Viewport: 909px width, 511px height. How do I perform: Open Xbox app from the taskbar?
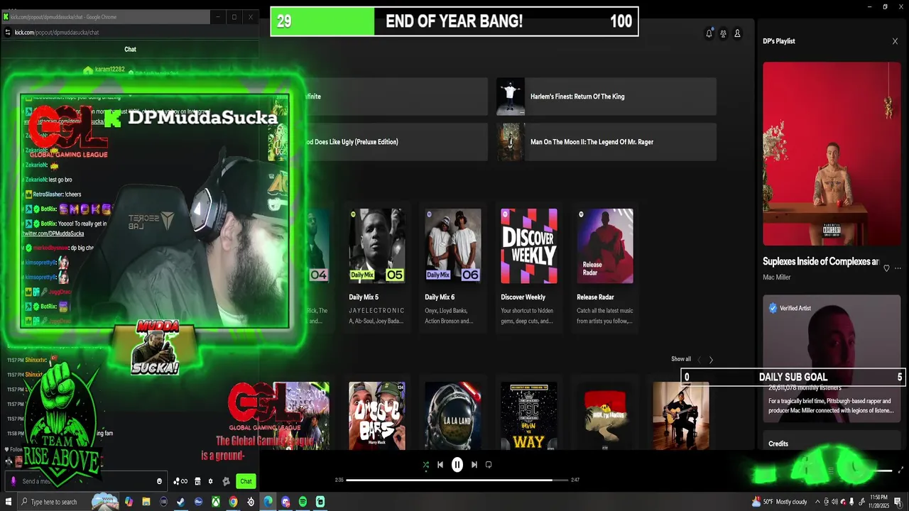216,502
